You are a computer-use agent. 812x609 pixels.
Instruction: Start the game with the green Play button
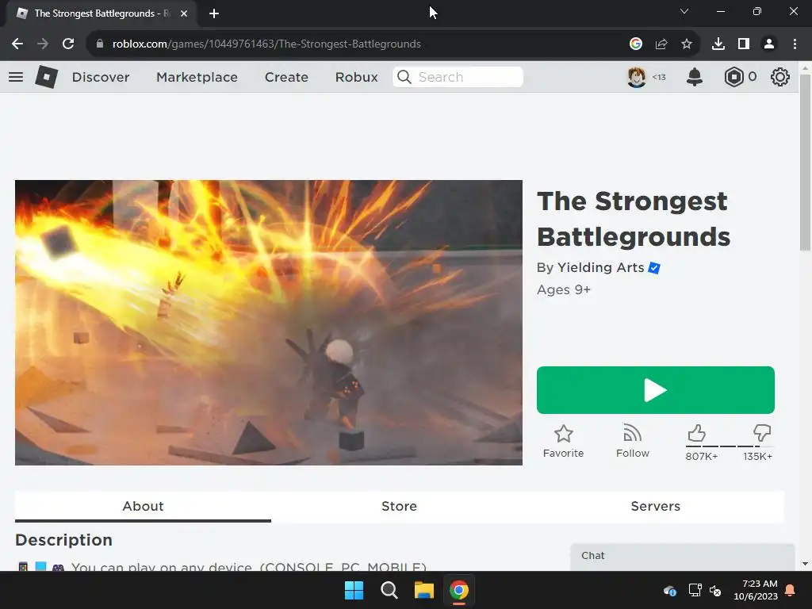(656, 390)
